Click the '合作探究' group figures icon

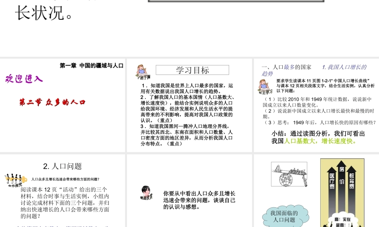click(x=16, y=180)
